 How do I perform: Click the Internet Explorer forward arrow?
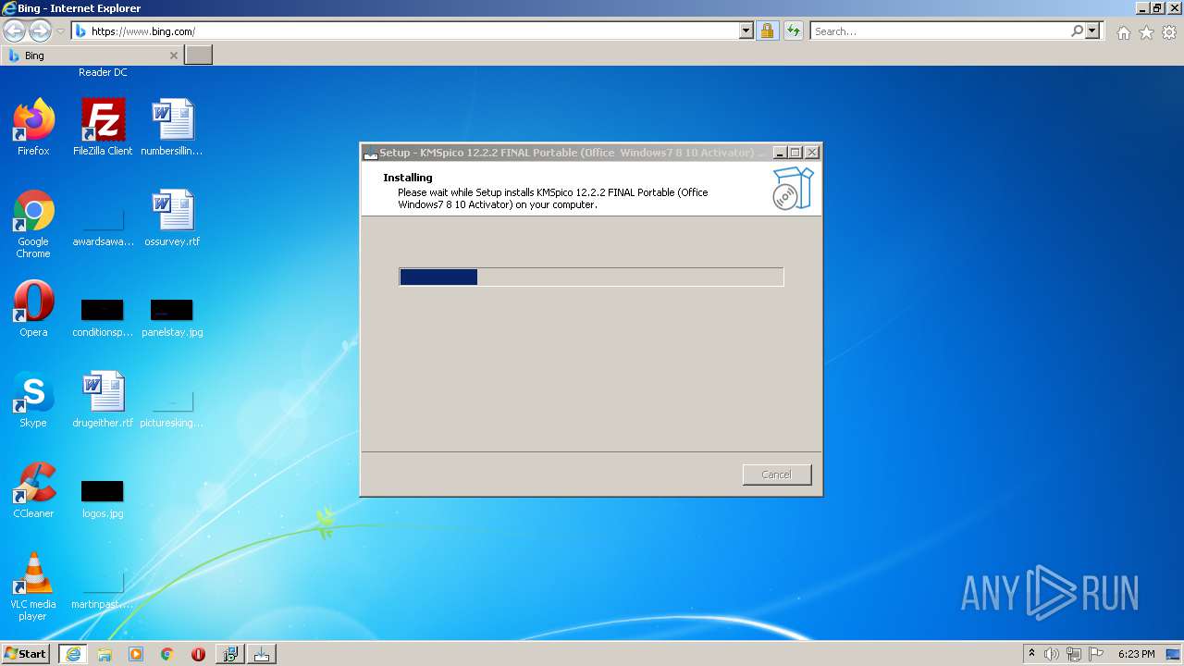40,31
